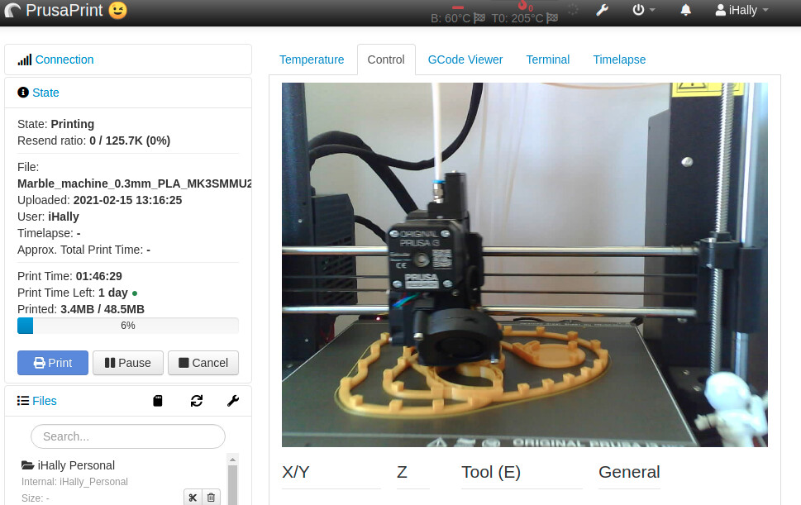Open the power/shutdown dropdown

click(x=641, y=10)
